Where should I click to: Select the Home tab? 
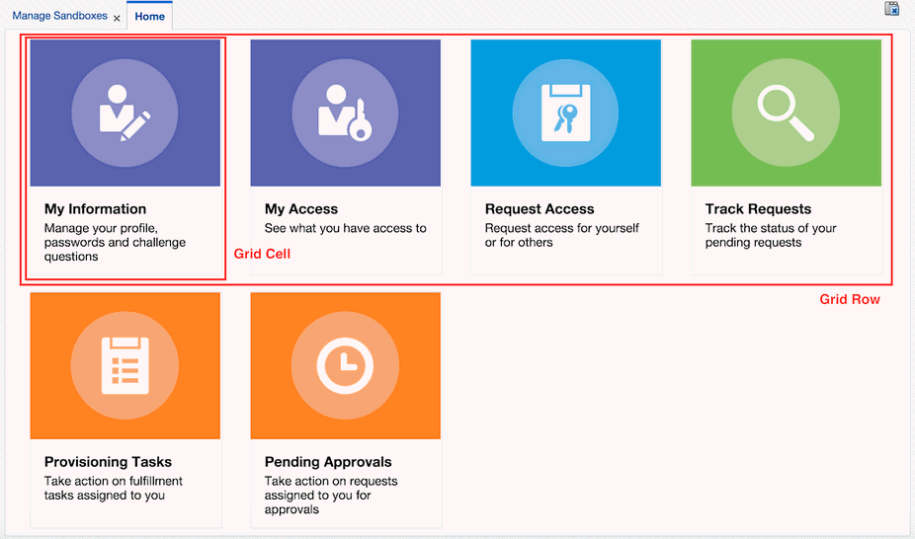click(149, 17)
